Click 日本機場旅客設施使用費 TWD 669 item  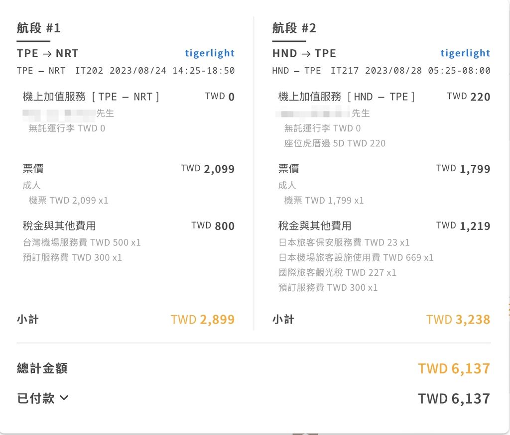click(356, 257)
